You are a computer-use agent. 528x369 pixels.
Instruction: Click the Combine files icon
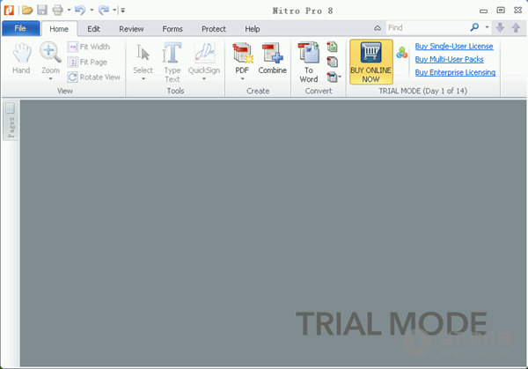click(x=273, y=59)
